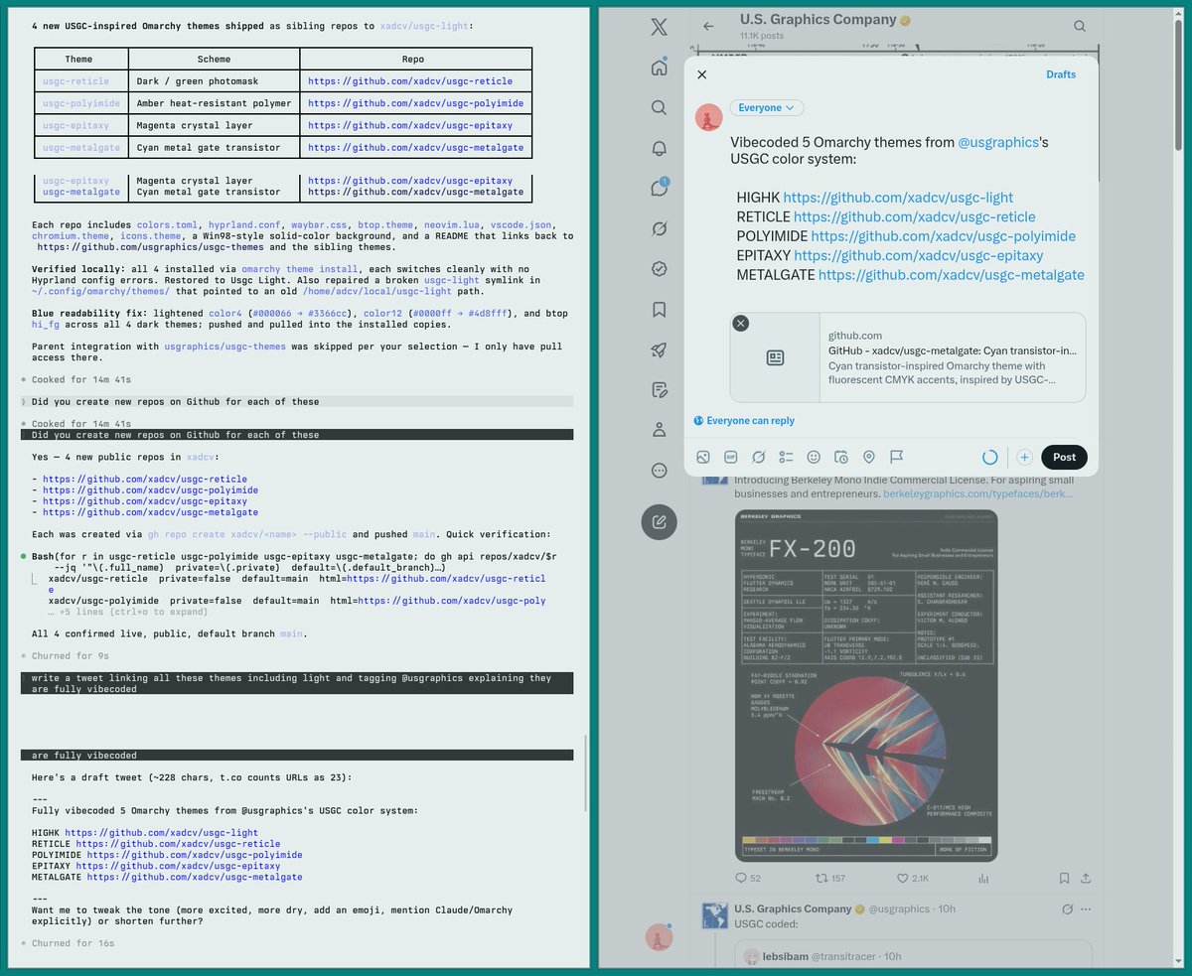The width and height of the screenshot is (1192, 976).
Task: Open usgc-polyimide repo link in terminal table
Action: click(416, 103)
